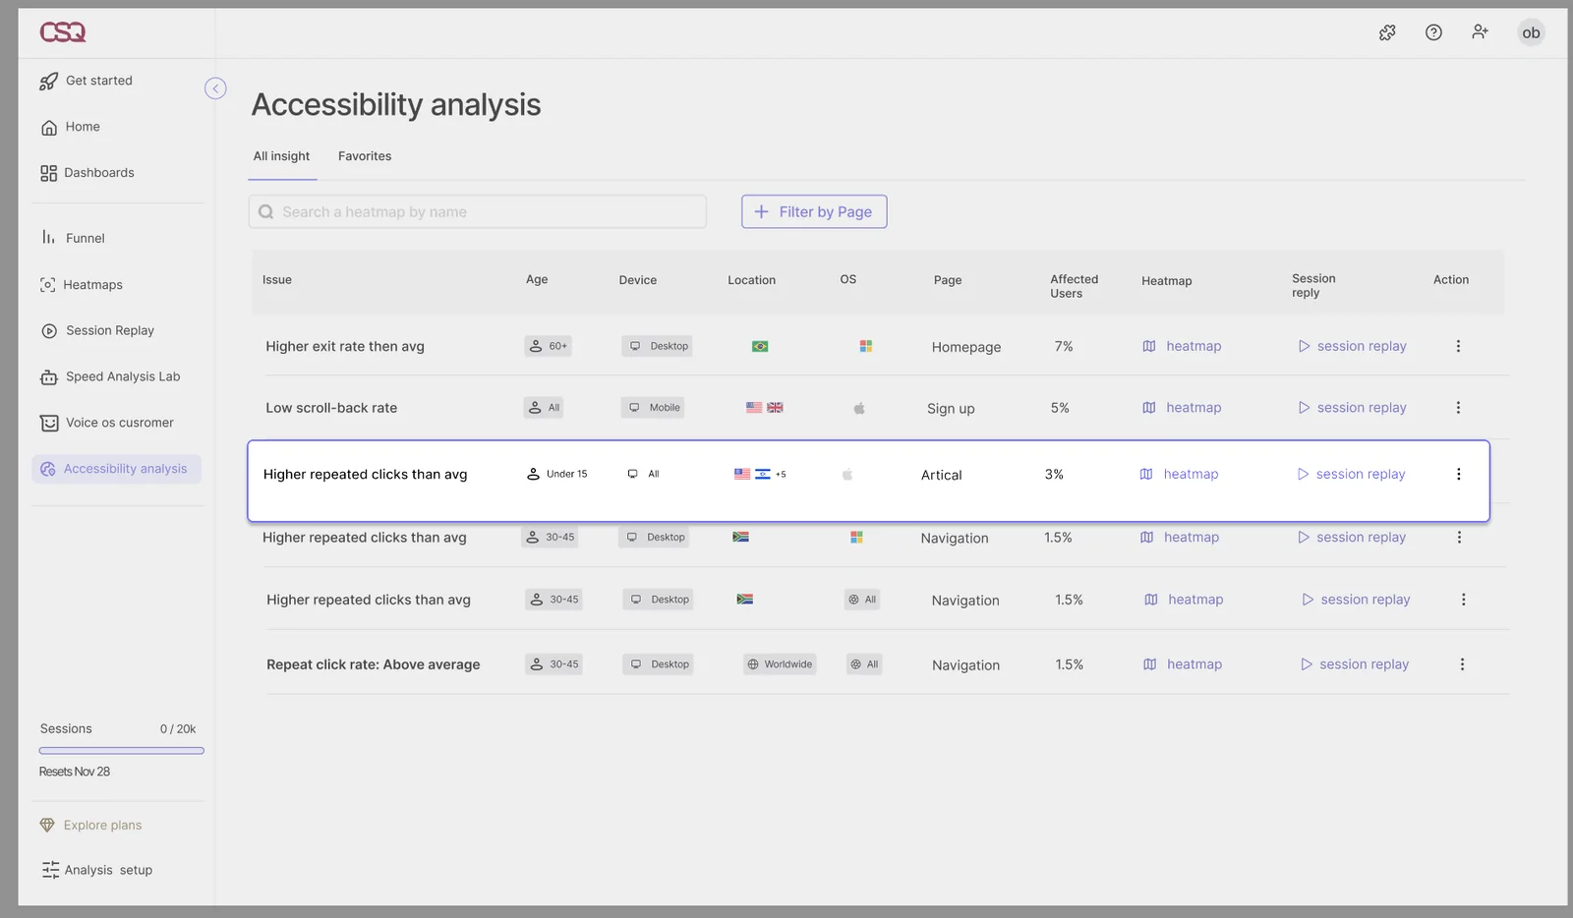Open Funnel in the sidebar
This screenshot has width=1573, height=918.
[73, 238]
